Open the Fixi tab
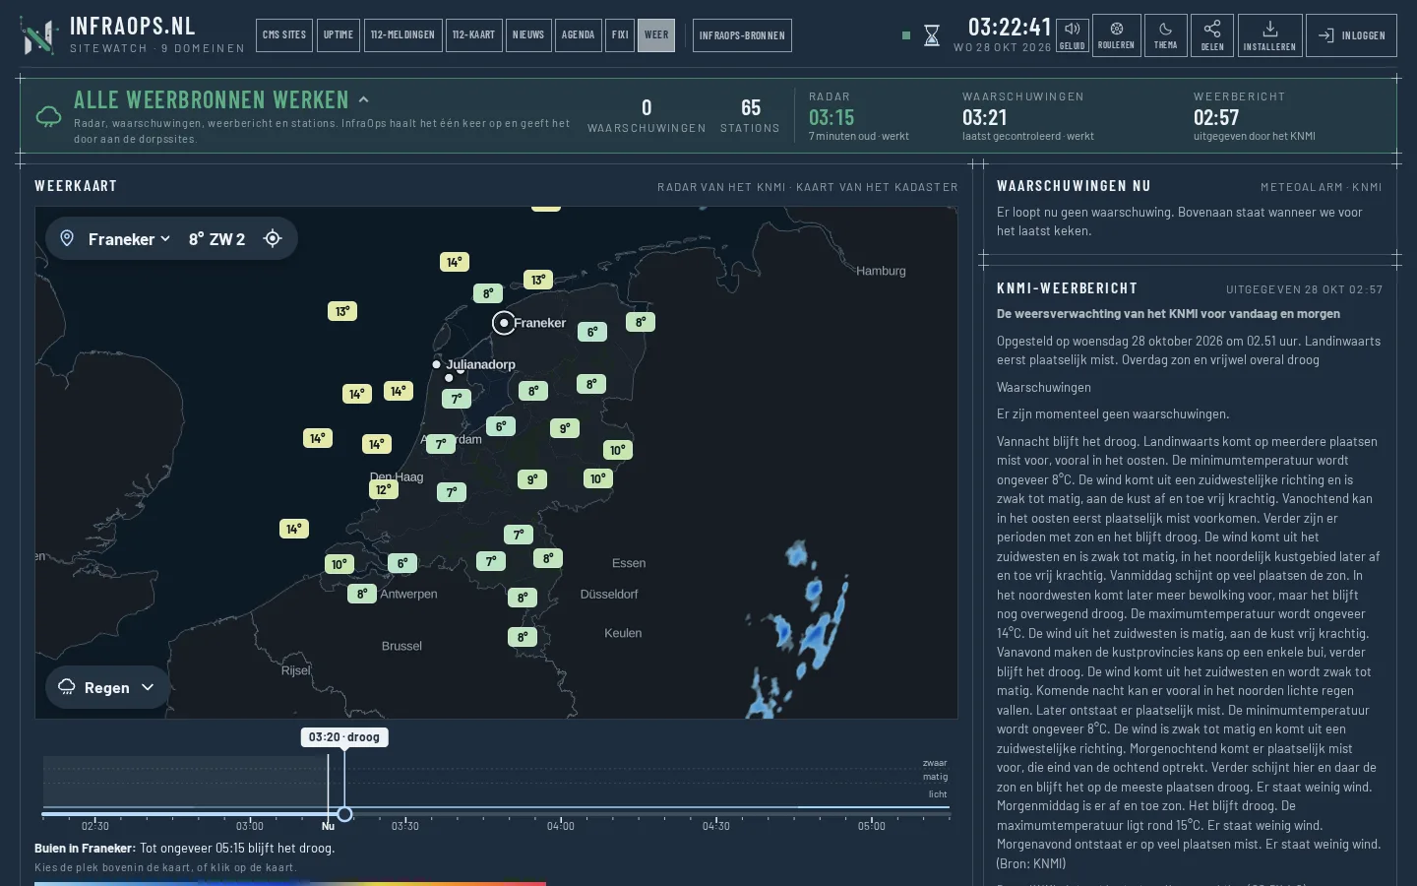The width and height of the screenshot is (1417, 886). point(620,35)
